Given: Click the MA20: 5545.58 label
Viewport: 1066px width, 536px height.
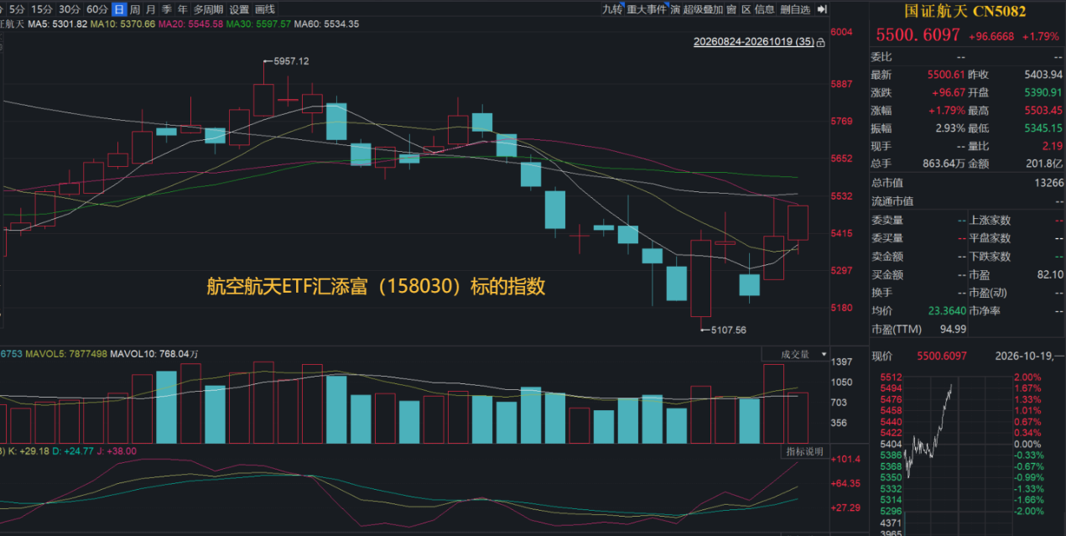Looking at the screenshot, I should [191, 23].
